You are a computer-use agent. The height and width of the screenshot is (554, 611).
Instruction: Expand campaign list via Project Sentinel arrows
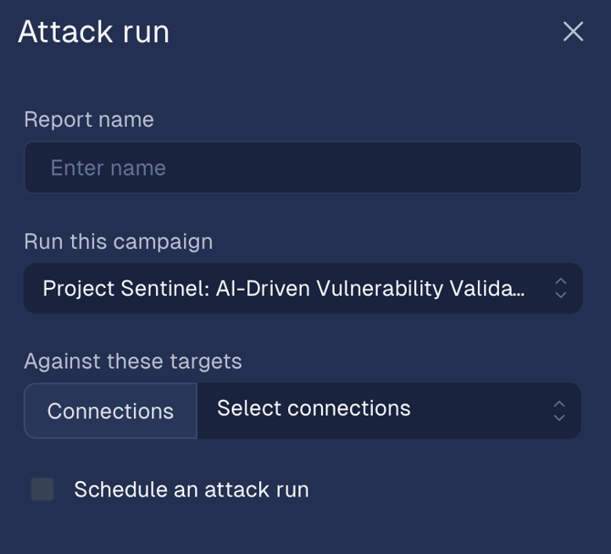click(560, 289)
